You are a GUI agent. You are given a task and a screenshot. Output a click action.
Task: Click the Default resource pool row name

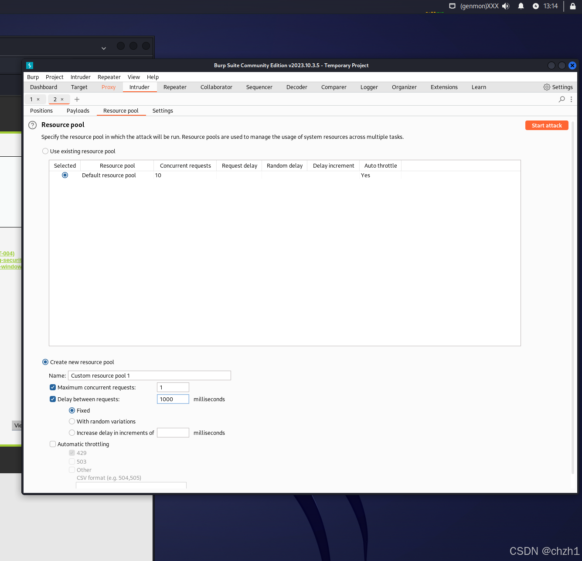pos(109,176)
